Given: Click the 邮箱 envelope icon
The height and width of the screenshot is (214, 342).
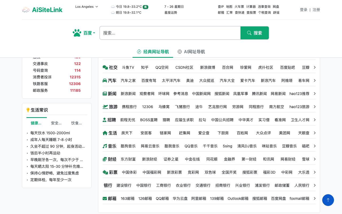Looking at the screenshot, I should [105, 198].
